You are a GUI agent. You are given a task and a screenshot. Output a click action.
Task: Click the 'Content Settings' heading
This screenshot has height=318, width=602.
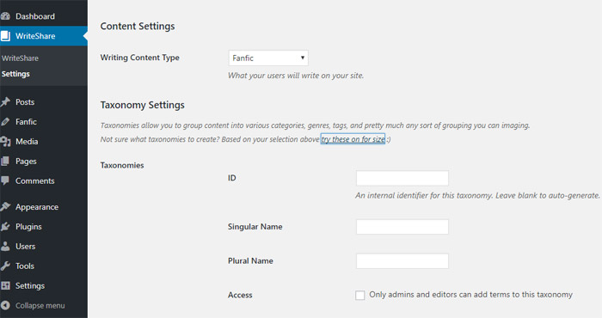pyautogui.click(x=138, y=26)
